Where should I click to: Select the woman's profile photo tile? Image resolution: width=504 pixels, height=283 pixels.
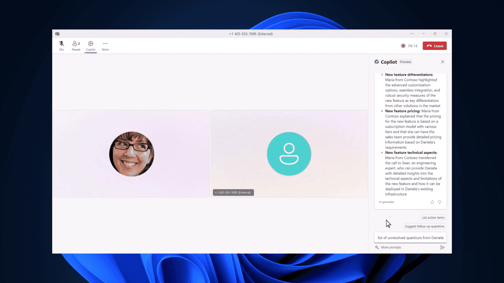131,154
